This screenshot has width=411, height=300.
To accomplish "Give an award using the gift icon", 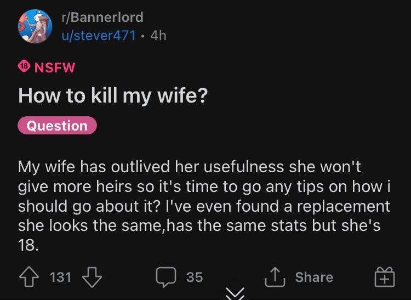I will coord(385,277).
